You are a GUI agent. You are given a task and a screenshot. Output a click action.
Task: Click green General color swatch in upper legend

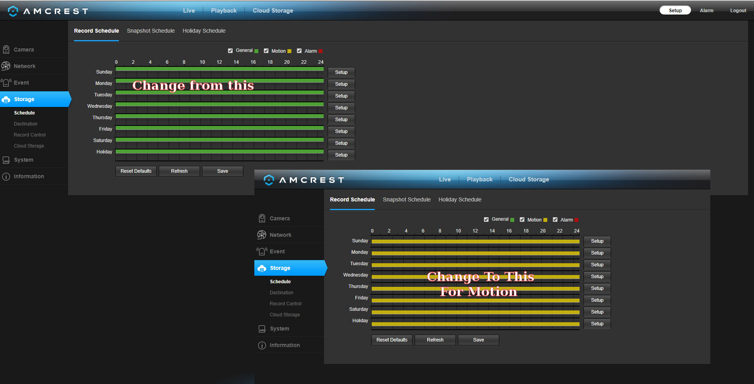click(256, 51)
